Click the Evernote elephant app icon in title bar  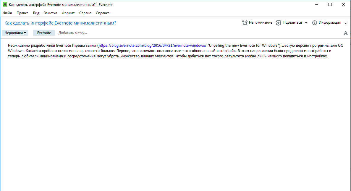(x=5, y=4)
